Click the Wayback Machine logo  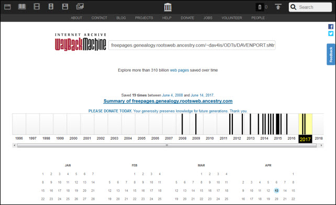(x=81, y=42)
